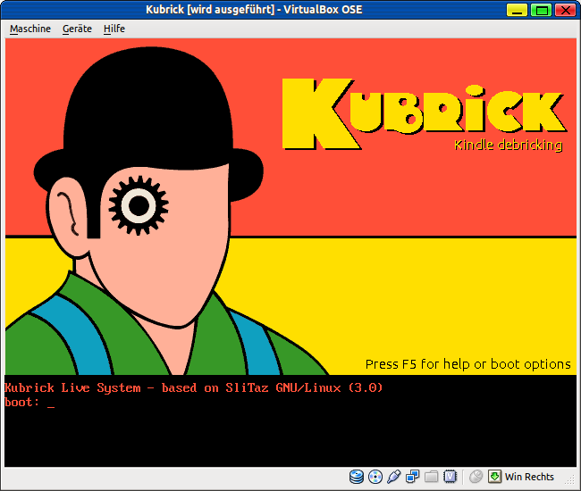
Task: Click the 'Kindle debricking' subtitle
Action: (x=509, y=145)
